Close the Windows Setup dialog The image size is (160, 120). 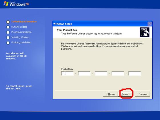click(x=150, y=24)
